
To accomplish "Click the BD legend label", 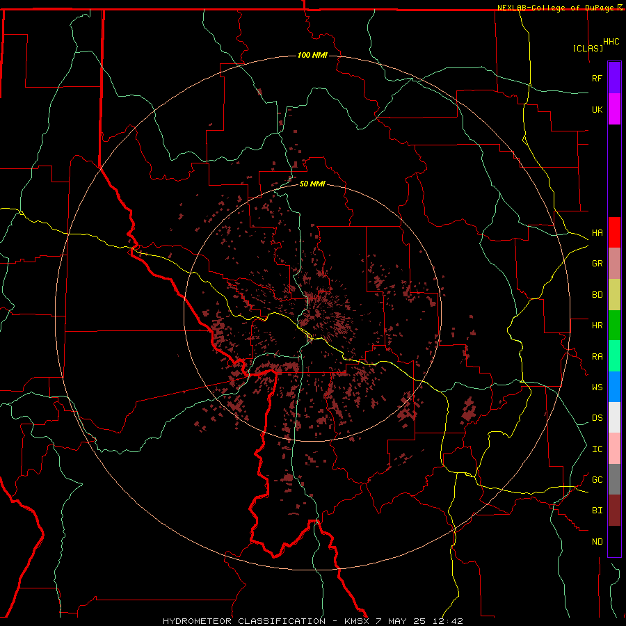I will (x=597, y=295).
